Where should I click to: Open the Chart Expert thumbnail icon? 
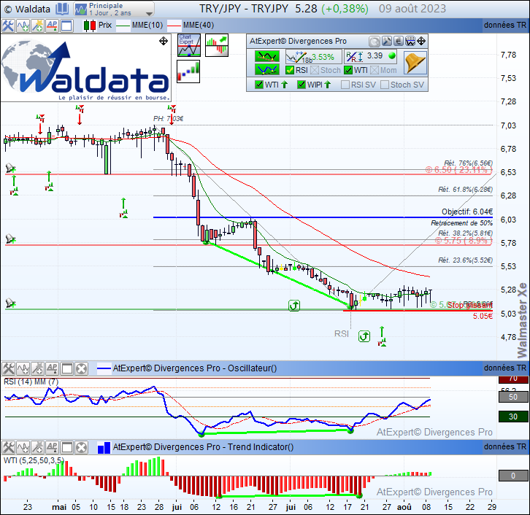pyautogui.click(x=189, y=45)
